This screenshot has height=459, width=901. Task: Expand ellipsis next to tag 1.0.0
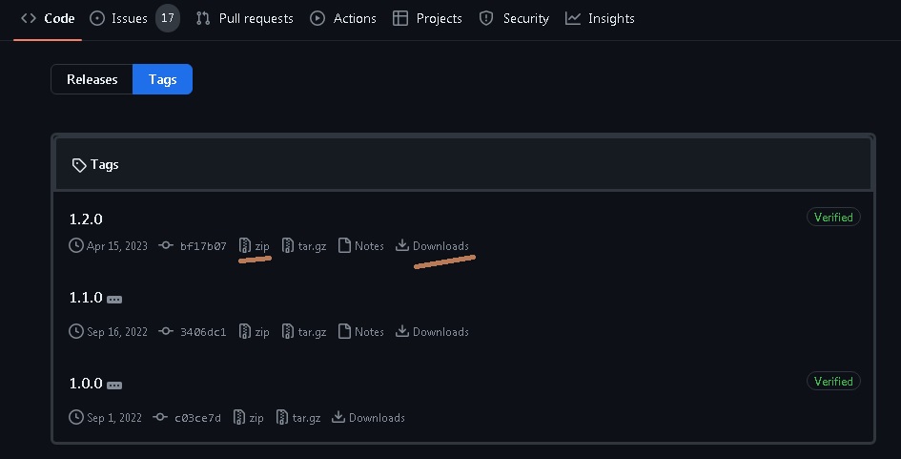pyautogui.click(x=114, y=385)
